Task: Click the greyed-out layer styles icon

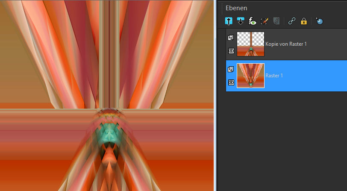Action: point(276,21)
